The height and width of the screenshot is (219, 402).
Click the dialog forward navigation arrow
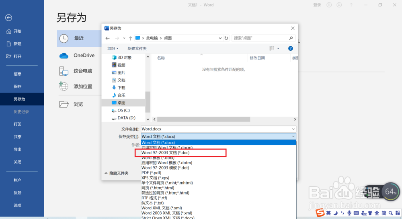click(x=117, y=38)
